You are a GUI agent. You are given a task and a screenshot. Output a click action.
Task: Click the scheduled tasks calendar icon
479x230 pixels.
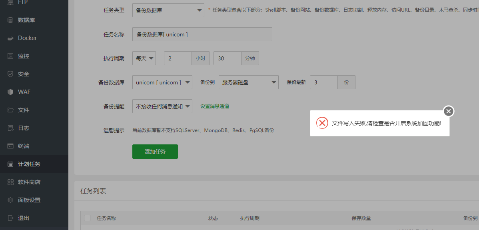pyautogui.click(x=10, y=164)
